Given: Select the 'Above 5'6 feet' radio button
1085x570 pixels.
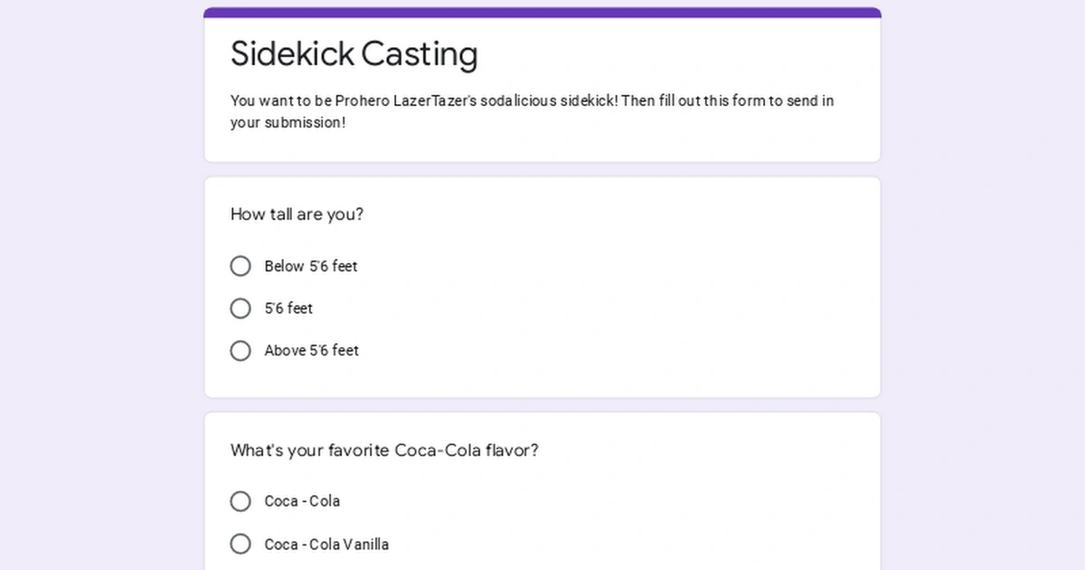Looking at the screenshot, I should [x=241, y=350].
